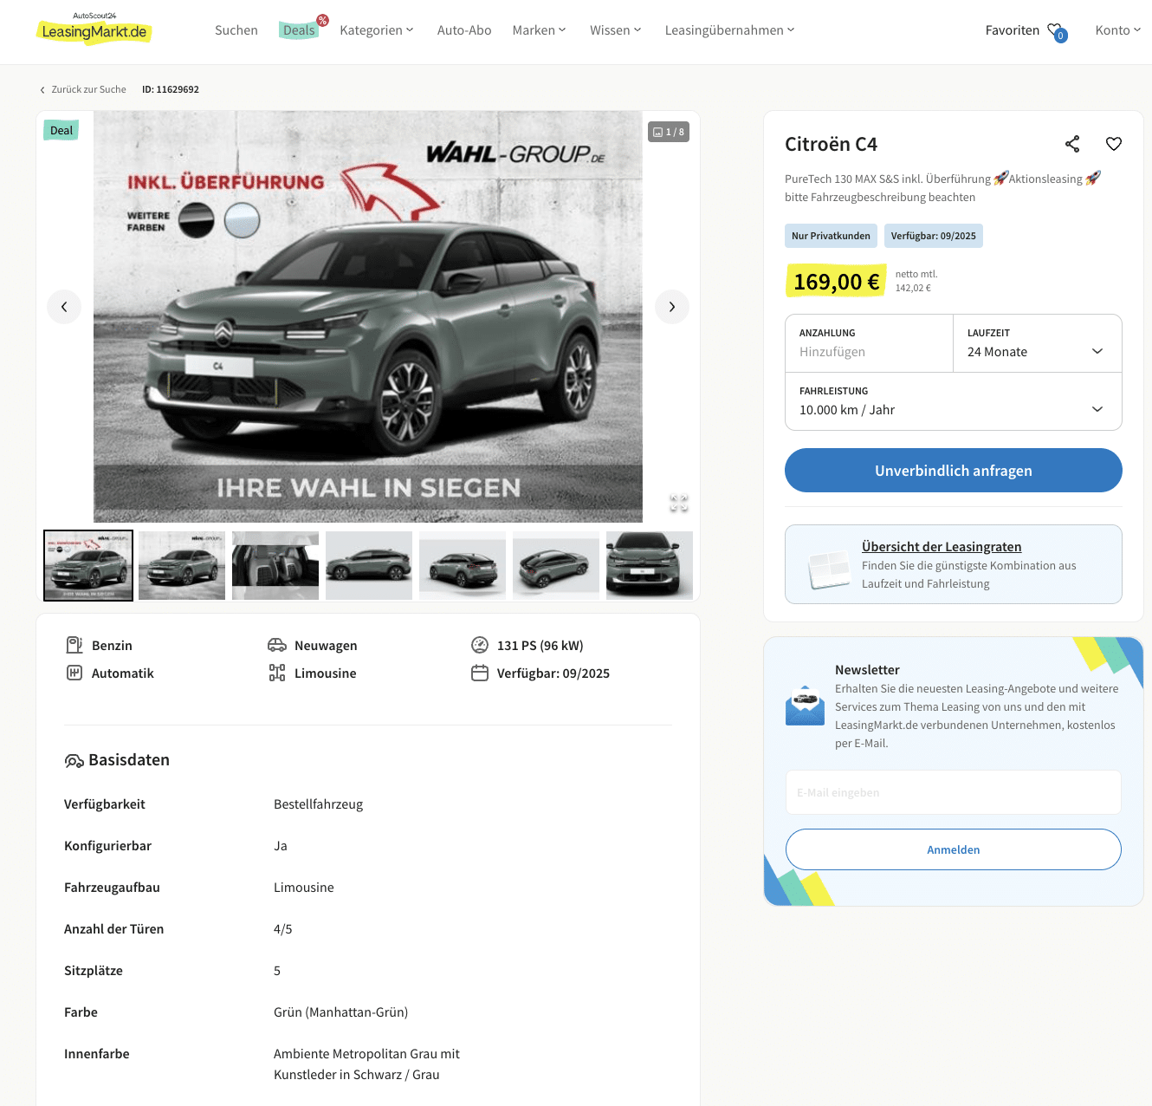
Task: Expand the Wissen dropdown
Action: [616, 30]
